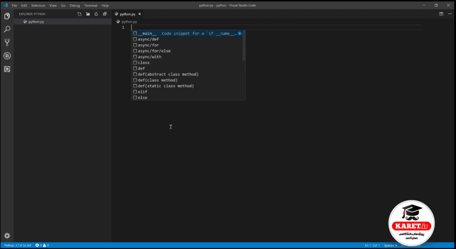Click the errors count icon in status bar
This screenshot has width=456, height=249.
point(37,245)
